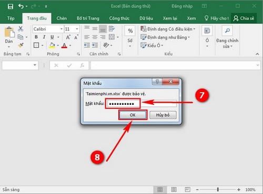This screenshot has height=194, width=263.
Task: Confirm password with the OK button
Action: tap(133, 115)
